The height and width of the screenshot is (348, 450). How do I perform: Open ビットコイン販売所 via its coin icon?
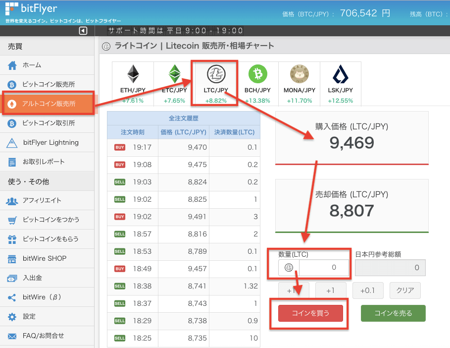[x=12, y=84]
